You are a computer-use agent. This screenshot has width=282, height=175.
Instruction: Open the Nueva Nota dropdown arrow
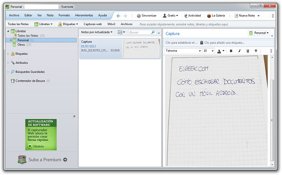pos(258,16)
